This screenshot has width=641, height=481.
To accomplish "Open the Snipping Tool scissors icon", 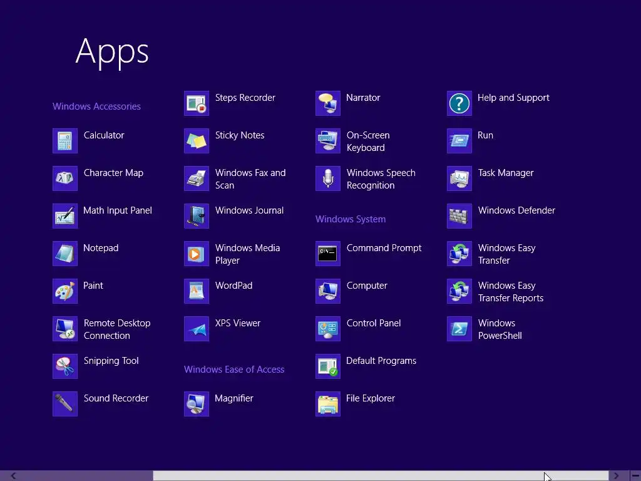I will coord(65,367).
